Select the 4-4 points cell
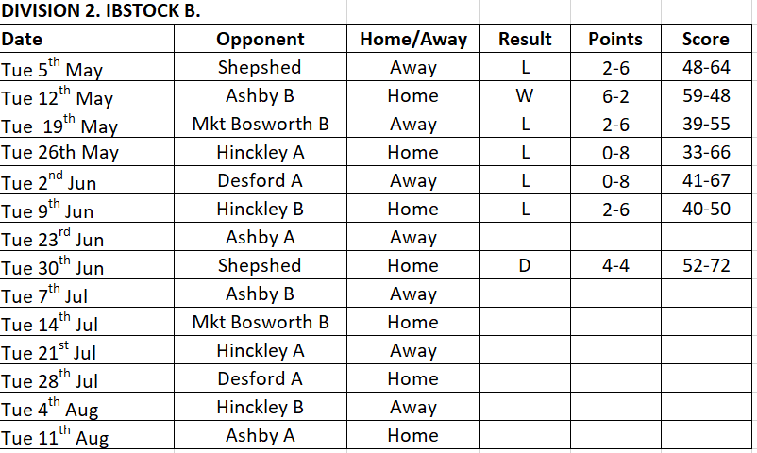This screenshot has height=453, width=757. (615, 265)
